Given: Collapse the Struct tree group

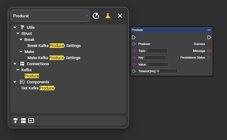Looking at the screenshot, I should coord(18,34).
